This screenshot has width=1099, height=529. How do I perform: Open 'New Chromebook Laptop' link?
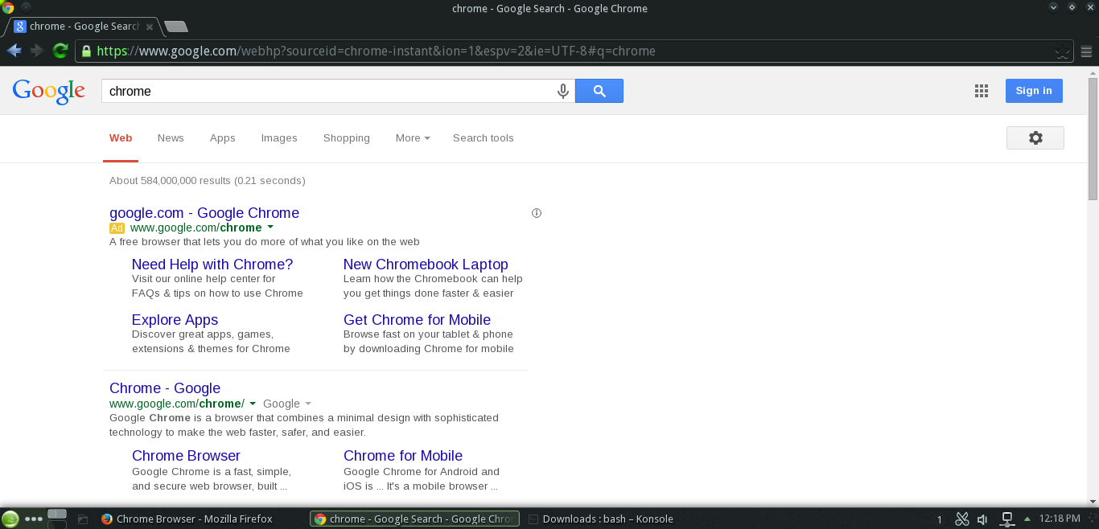[426, 264]
